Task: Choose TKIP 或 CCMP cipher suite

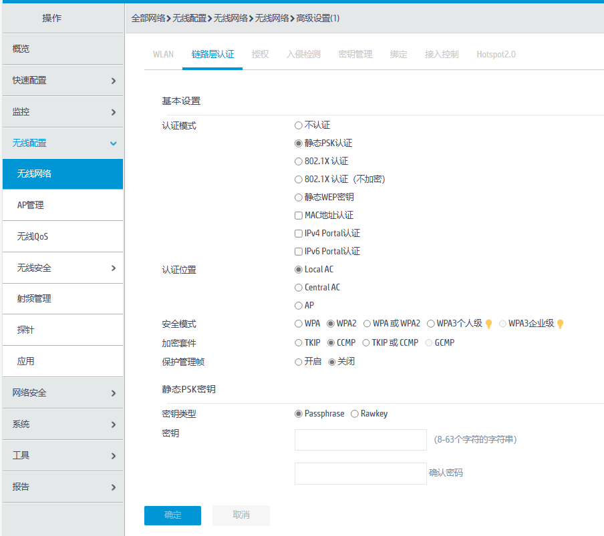Action: pyautogui.click(x=366, y=343)
